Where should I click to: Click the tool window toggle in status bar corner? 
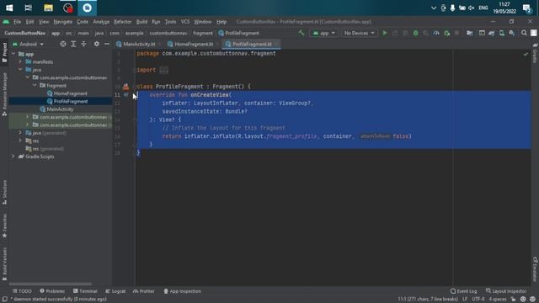point(4,300)
